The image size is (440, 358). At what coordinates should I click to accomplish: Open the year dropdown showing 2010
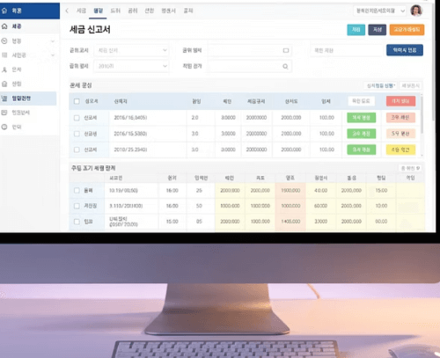[x=131, y=66]
